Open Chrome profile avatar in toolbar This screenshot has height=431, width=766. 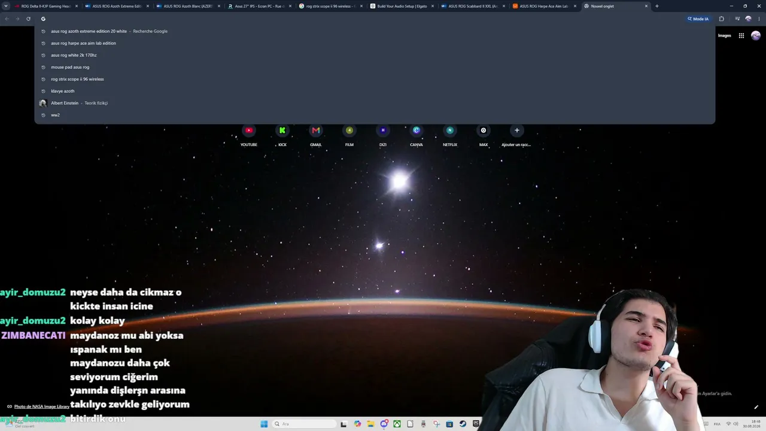point(748,19)
